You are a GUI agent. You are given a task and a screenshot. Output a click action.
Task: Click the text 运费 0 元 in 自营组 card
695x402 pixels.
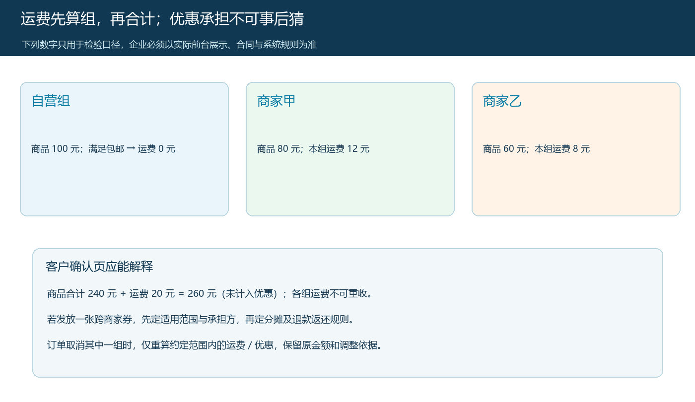[157, 149]
